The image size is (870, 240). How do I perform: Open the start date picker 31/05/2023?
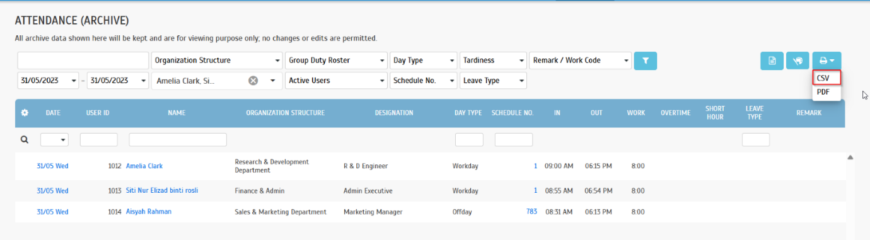[x=48, y=81]
